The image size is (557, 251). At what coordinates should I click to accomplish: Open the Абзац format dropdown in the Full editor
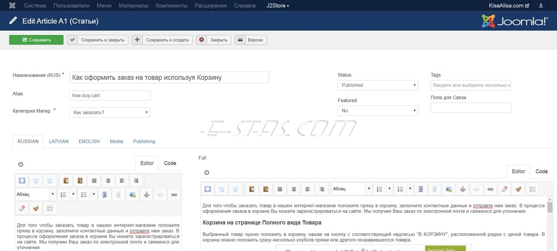[352, 189]
